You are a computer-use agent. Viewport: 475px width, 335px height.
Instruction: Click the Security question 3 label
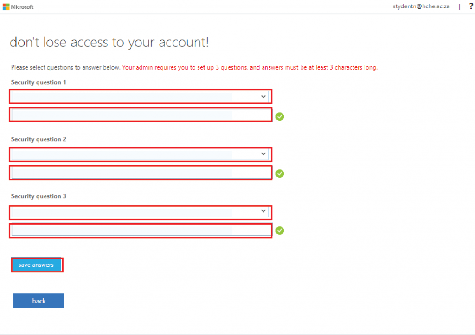point(39,196)
